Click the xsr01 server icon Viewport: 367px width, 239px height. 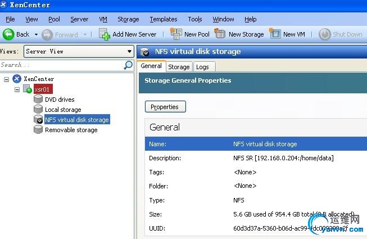coord(28,89)
